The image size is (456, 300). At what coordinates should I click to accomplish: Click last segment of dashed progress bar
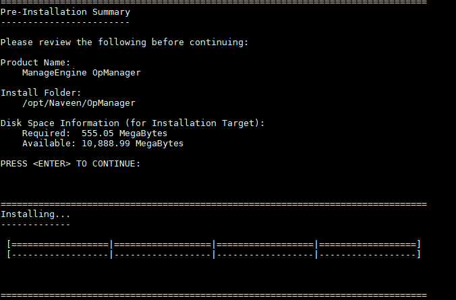click(x=368, y=255)
